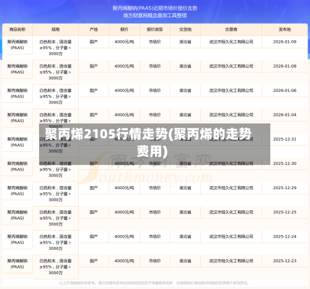Click 国产 in the 2026-01-08 row
This screenshot has width=310, height=289.
(94, 66)
